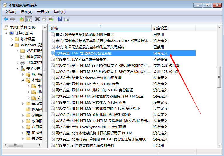Select 网络安全: 配置 Kerberos 允许的加密类型
The image size is (224, 156).
point(88,78)
